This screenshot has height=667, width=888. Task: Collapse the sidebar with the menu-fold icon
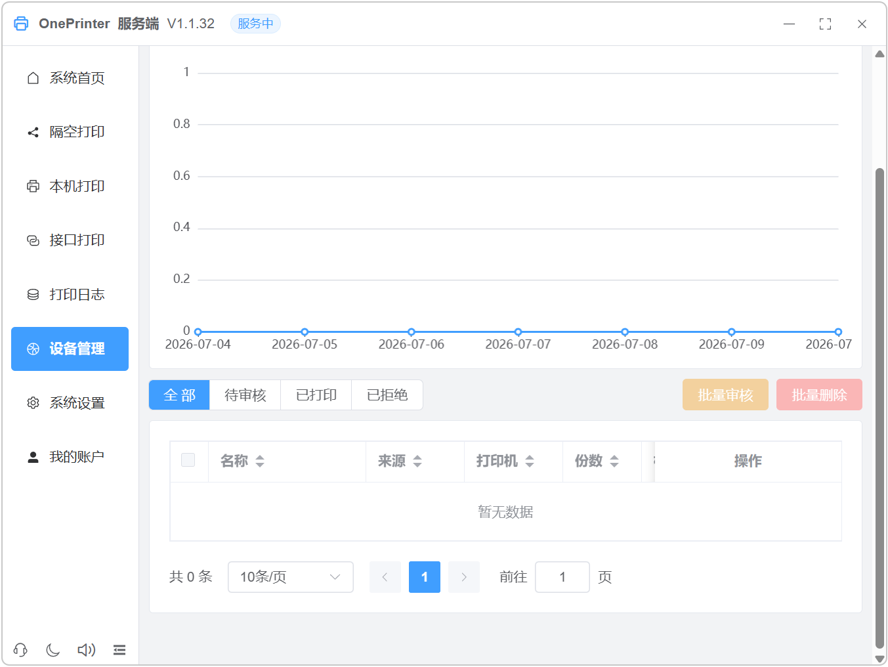[x=119, y=650]
